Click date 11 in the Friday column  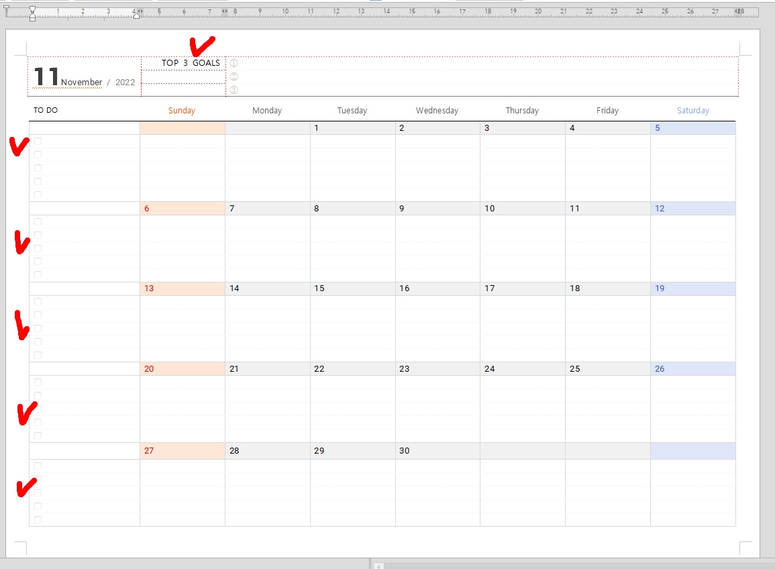click(574, 209)
